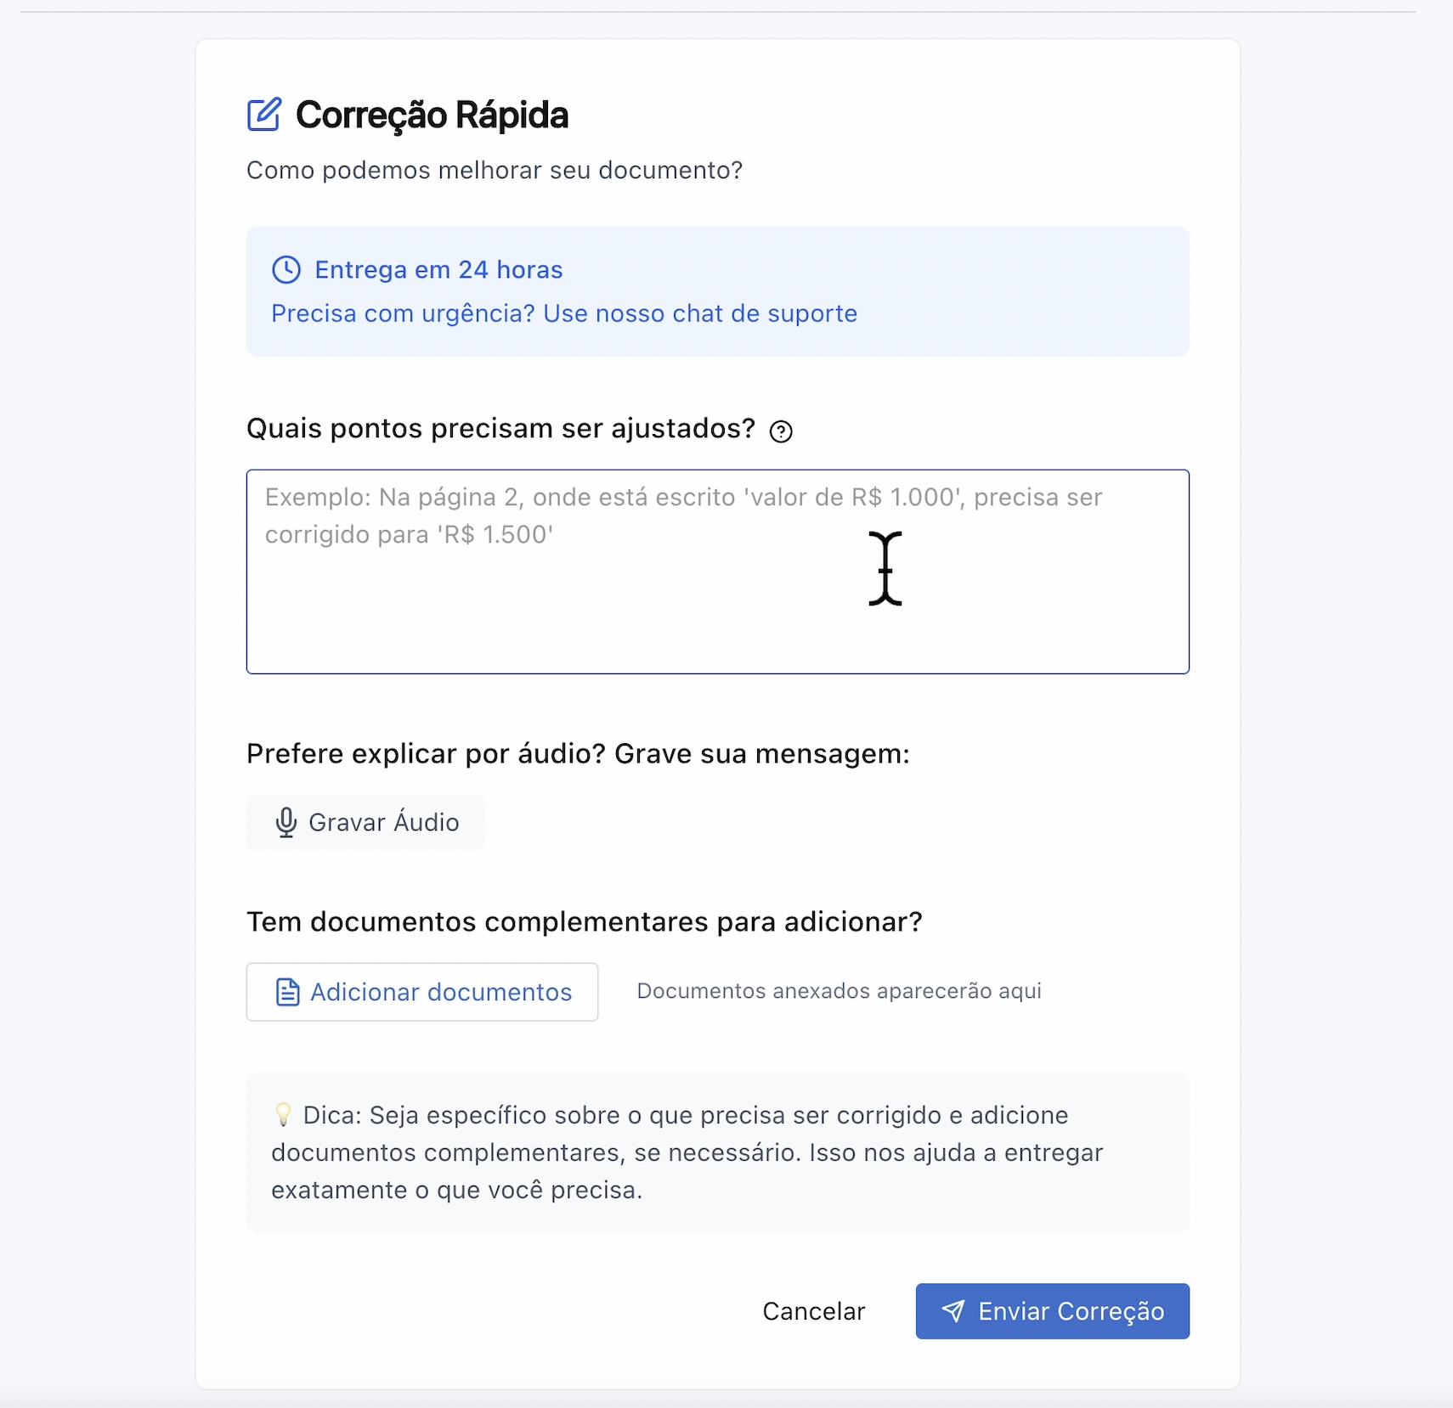Viewport: 1453px width, 1408px height.
Task: Click the attached documents placeholder text
Action: tap(840, 990)
